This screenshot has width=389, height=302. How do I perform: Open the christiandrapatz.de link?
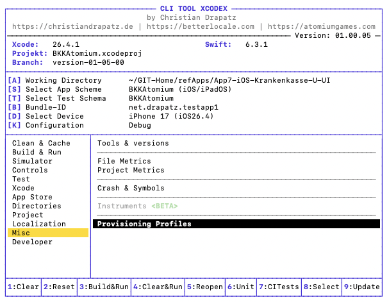72,26
